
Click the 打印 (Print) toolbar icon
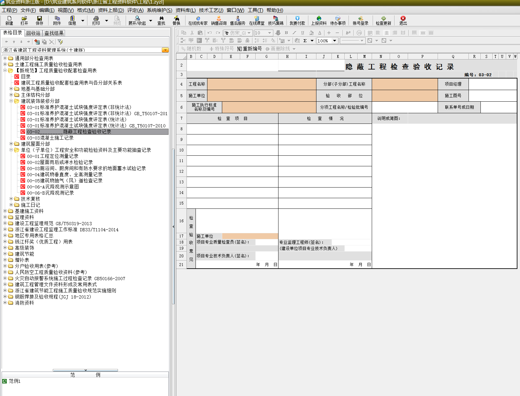(x=96, y=21)
